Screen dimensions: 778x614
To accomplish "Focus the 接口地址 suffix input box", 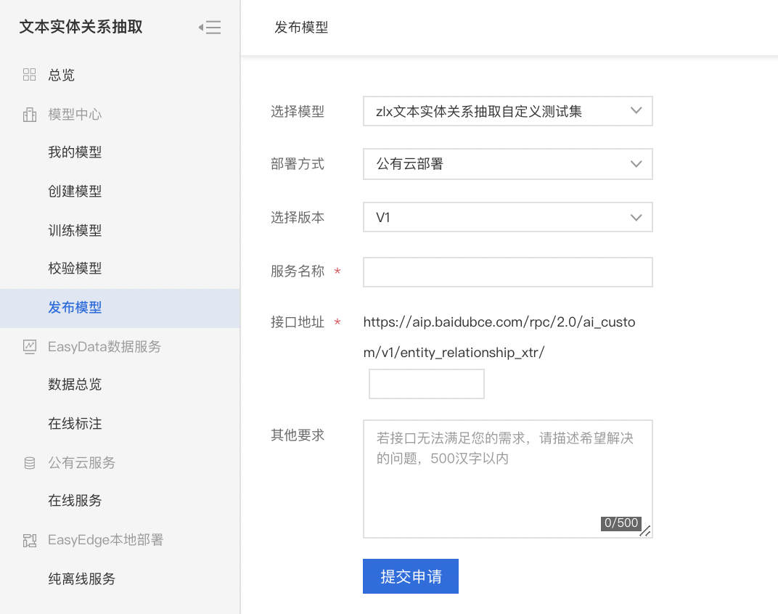I will [x=427, y=384].
